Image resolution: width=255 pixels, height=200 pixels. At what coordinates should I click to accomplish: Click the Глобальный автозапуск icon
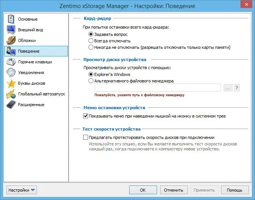[11, 94]
